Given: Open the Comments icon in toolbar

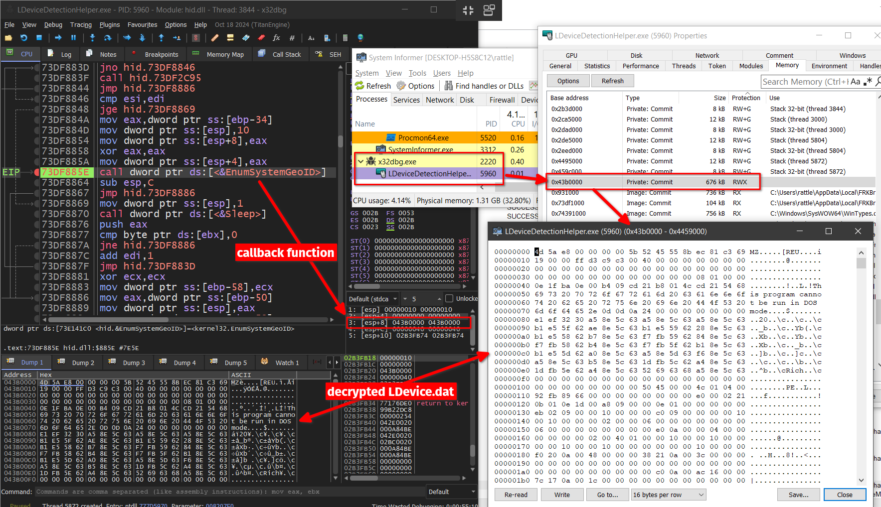Looking at the screenshot, I should (x=230, y=38).
